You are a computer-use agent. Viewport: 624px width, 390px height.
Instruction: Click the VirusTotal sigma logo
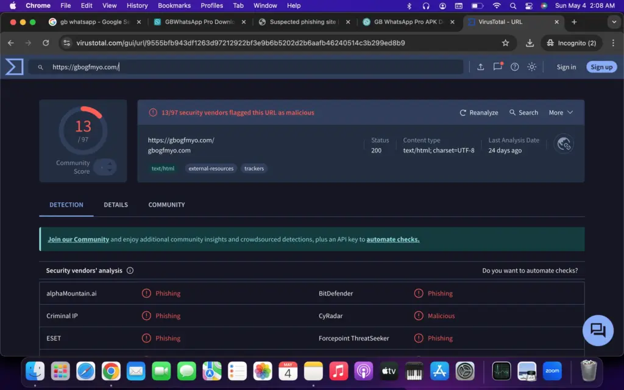coord(15,67)
